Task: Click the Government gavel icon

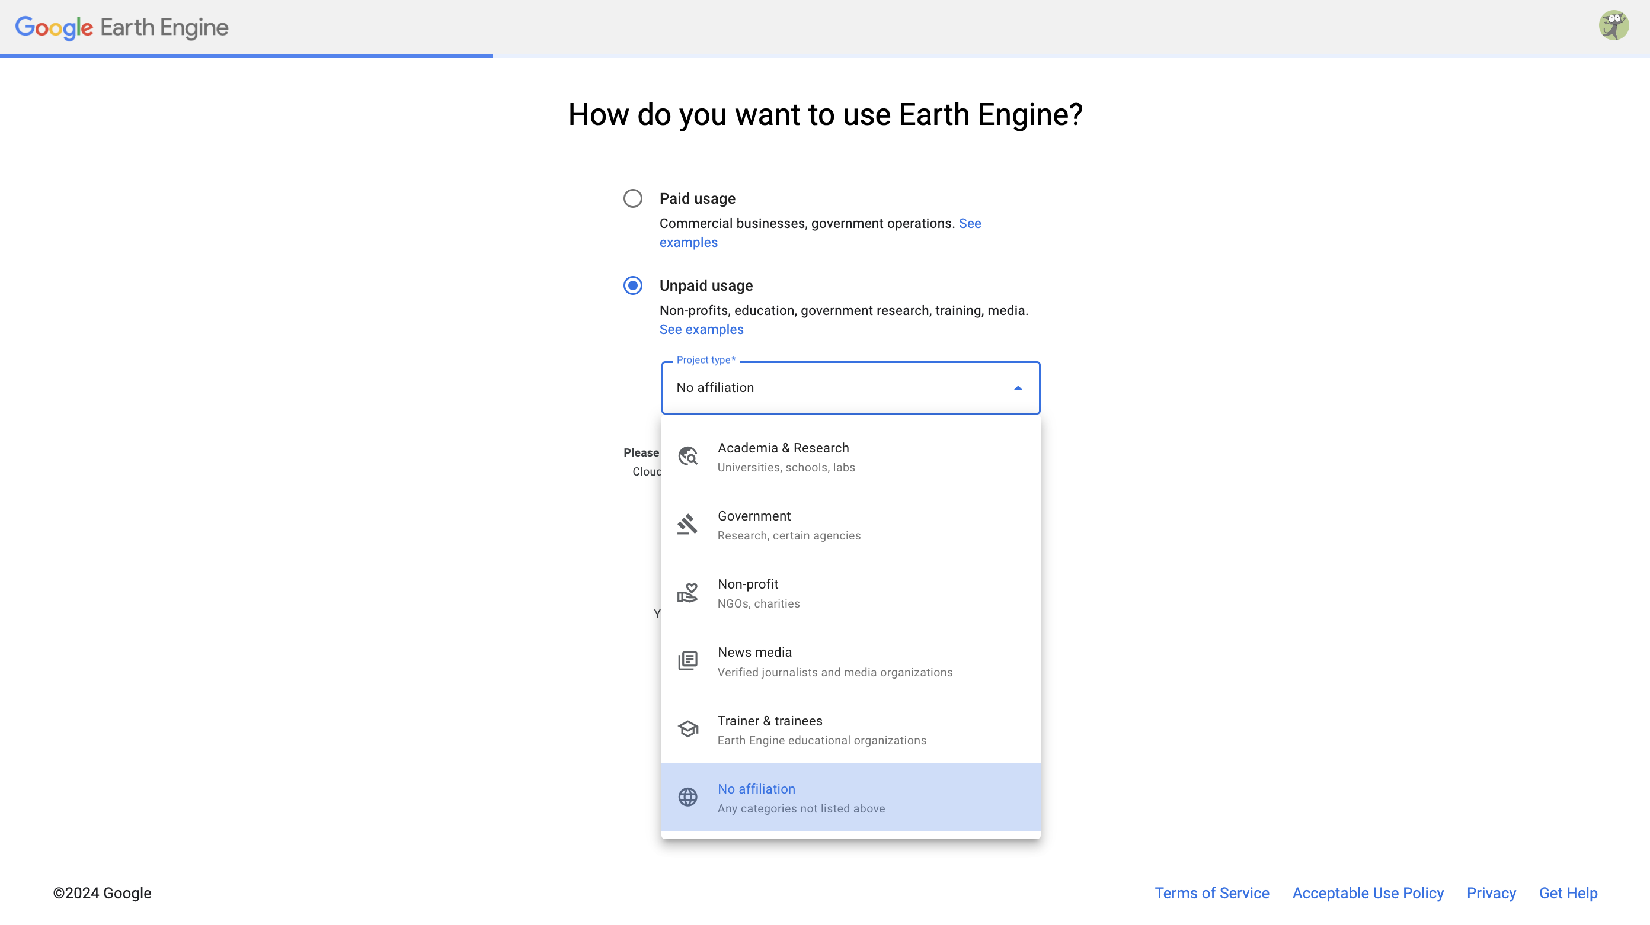Action: [688, 524]
